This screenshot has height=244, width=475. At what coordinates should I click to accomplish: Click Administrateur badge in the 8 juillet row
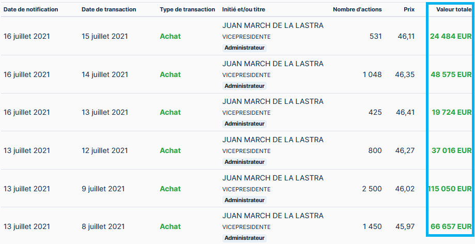click(x=244, y=238)
